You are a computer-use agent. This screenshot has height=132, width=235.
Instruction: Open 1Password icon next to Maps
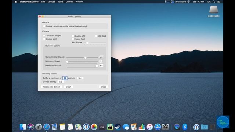pyautogui.click(x=86, y=127)
